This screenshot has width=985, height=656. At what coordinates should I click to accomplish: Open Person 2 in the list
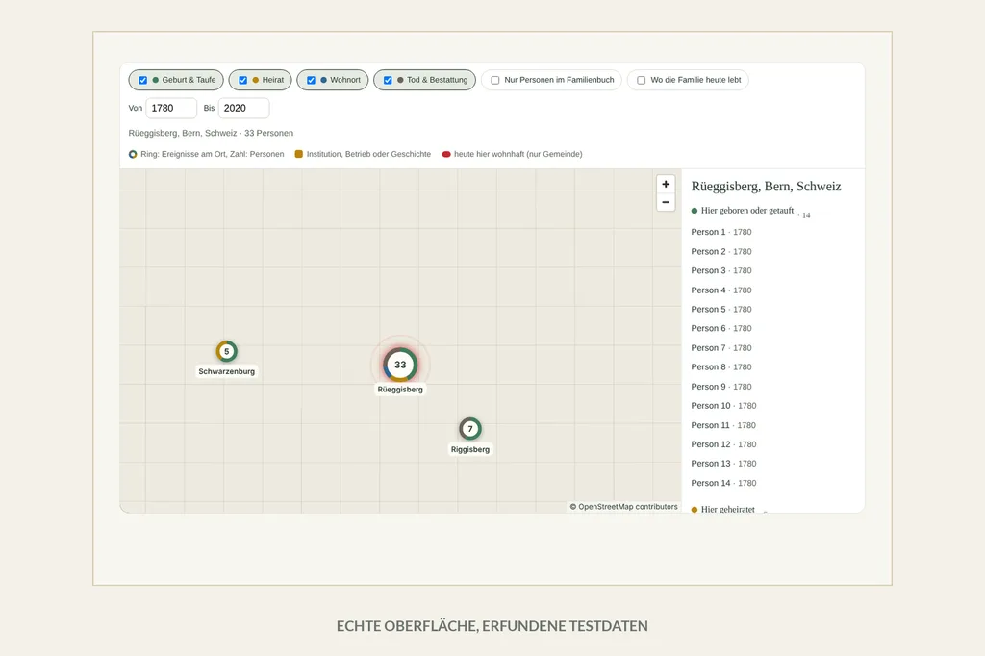point(721,251)
